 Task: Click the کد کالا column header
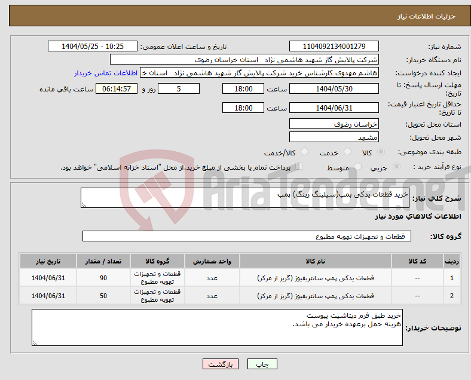tap(417, 261)
